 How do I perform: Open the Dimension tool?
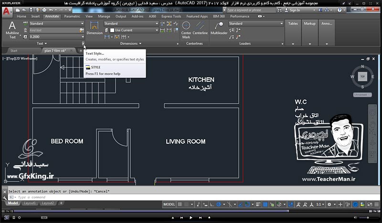click(x=94, y=28)
